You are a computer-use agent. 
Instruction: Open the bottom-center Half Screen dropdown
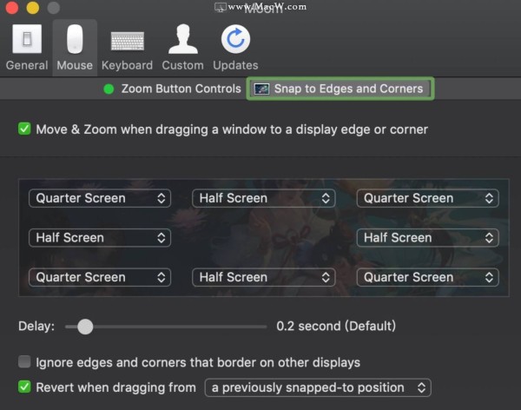coord(263,277)
